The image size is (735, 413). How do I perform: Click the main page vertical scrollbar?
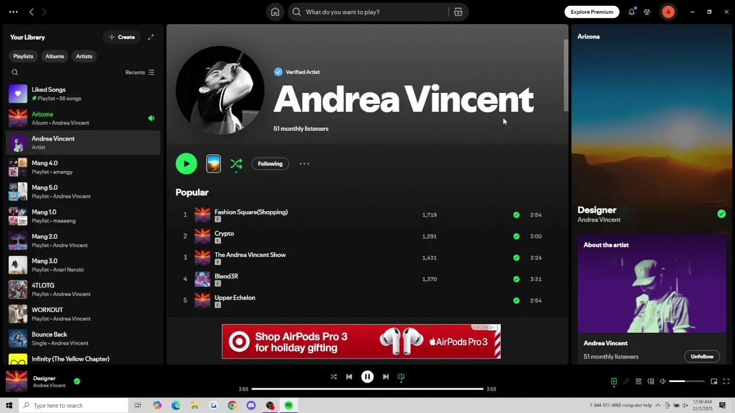[566, 75]
